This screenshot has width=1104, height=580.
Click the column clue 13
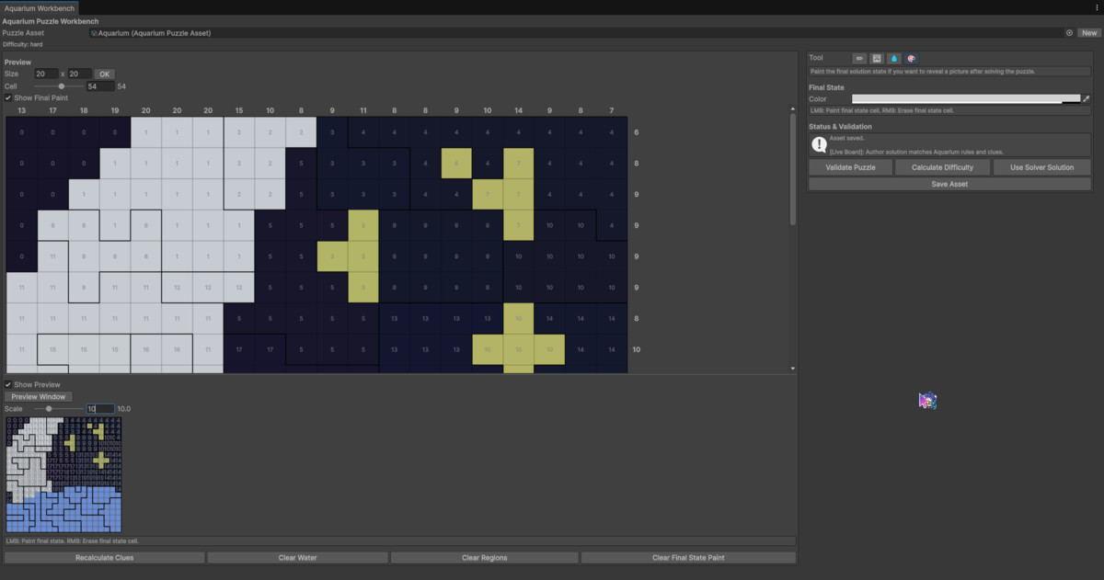(x=21, y=110)
